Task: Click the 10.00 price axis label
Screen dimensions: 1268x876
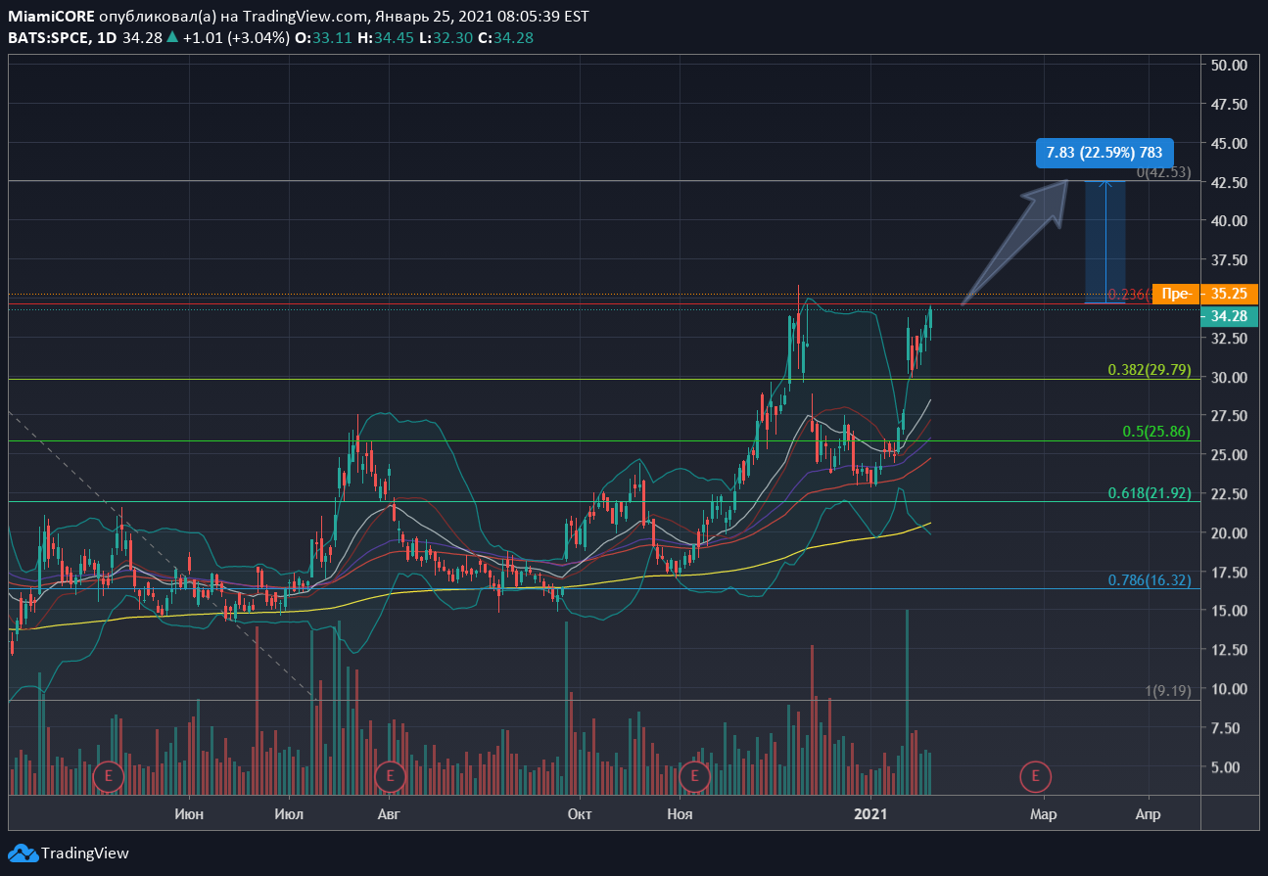Action: 1229,689
